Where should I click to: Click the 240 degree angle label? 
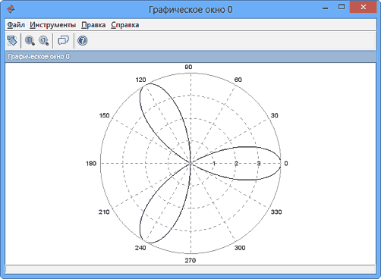(x=140, y=248)
